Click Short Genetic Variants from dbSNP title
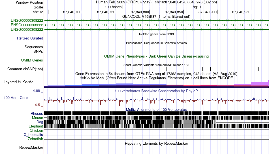This screenshot has width=269, height=154. [x=156, y=65]
